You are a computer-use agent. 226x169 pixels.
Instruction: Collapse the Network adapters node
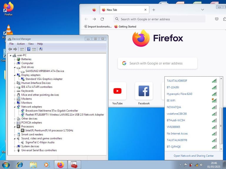tap(14, 107)
